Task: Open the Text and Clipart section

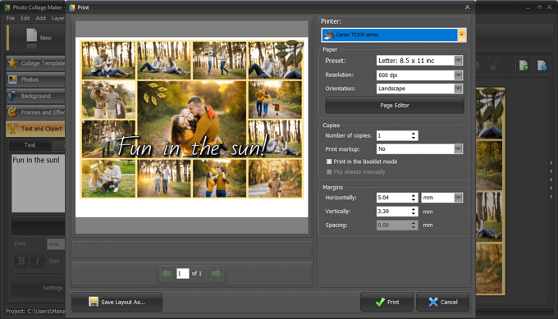Action: (x=35, y=129)
